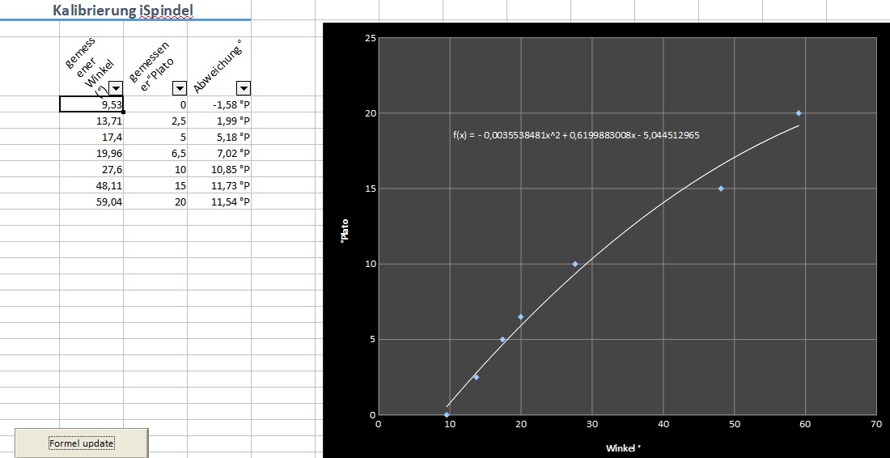Select the horizontal axis title Winkel °
The width and height of the screenshot is (890, 458).
click(624, 447)
